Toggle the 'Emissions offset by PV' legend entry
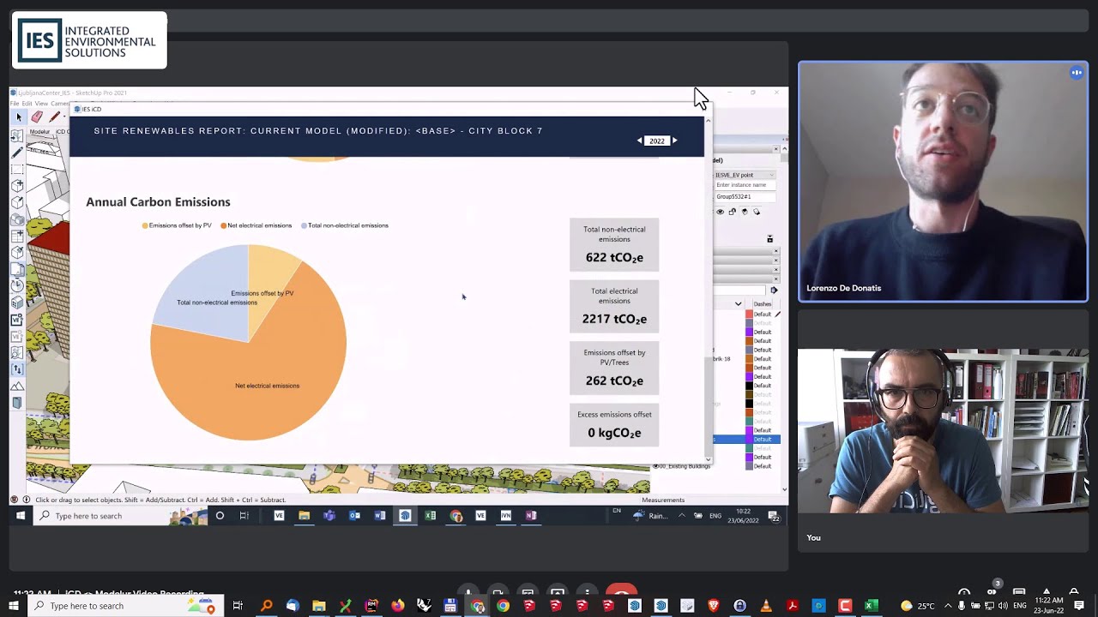Viewport: 1098px width, 617px height. [177, 225]
